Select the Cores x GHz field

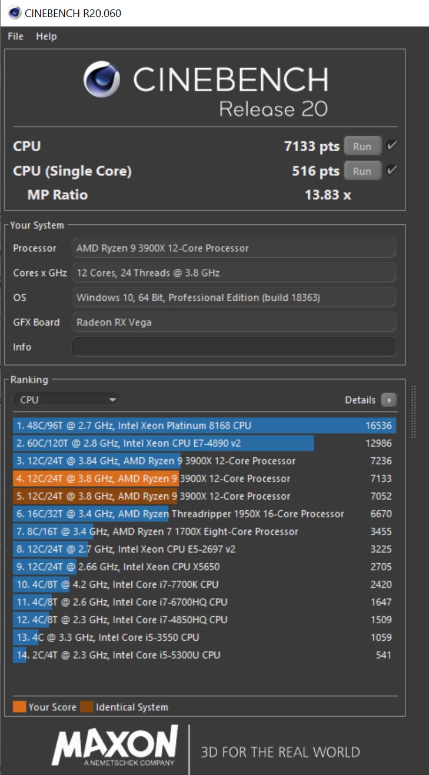point(234,273)
